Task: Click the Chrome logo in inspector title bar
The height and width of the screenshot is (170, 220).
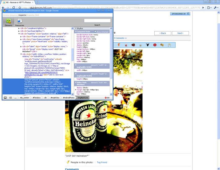Action: 4,11
